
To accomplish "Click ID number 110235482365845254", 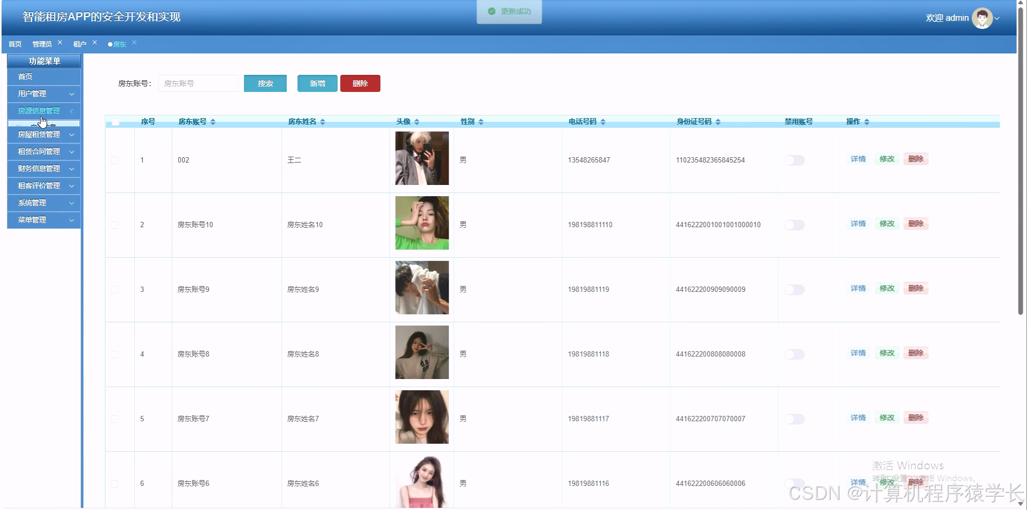I will pos(710,160).
